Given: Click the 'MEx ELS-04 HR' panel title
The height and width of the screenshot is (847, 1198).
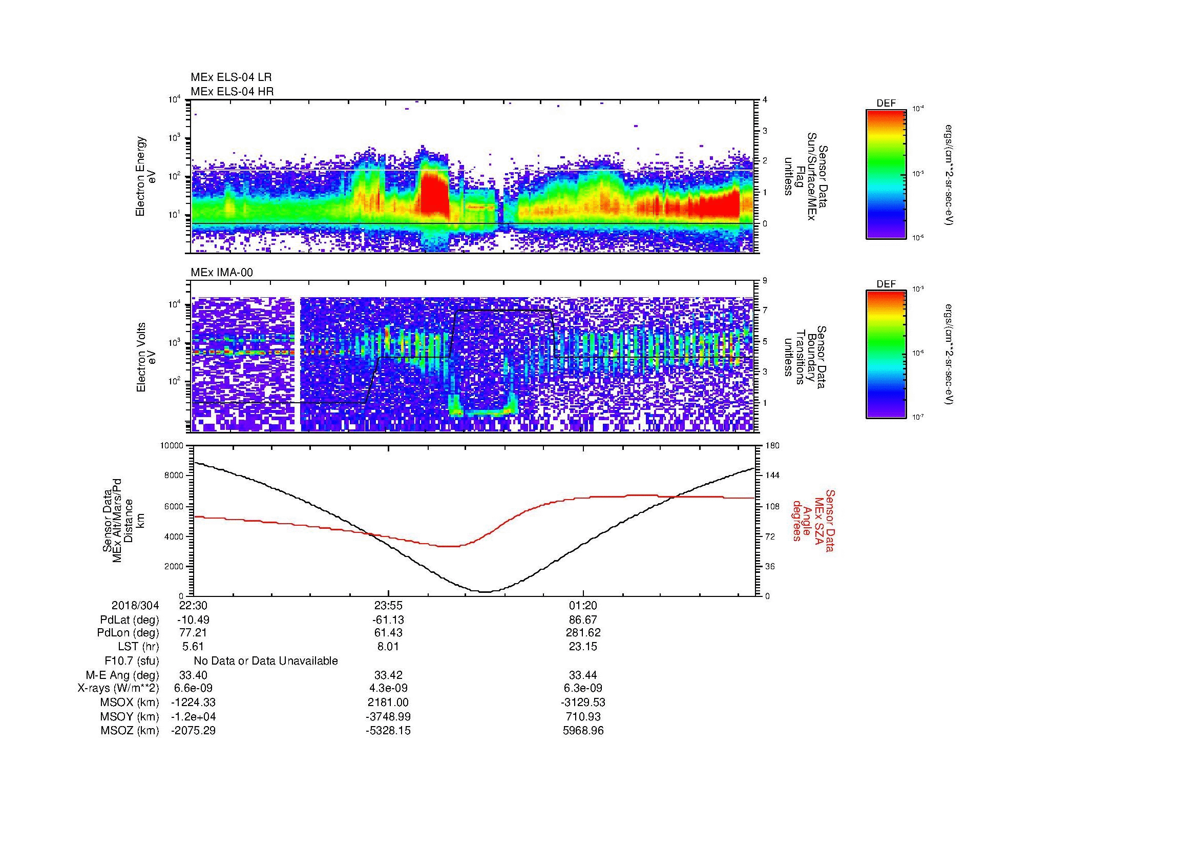Looking at the screenshot, I should 232,91.
